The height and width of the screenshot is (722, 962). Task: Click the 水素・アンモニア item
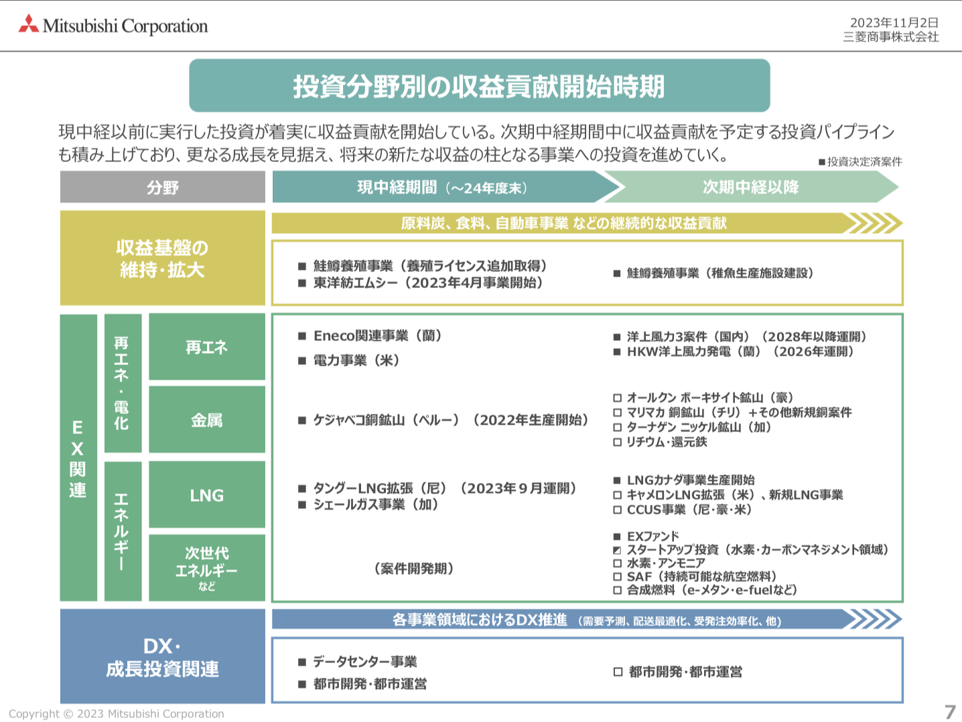point(667,563)
